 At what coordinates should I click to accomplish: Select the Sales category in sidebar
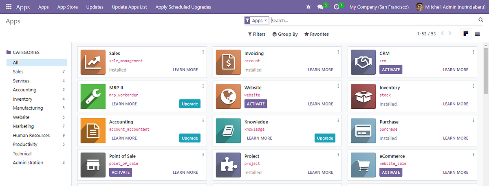(x=37, y=71)
